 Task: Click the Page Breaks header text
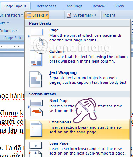(x=40, y=23)
